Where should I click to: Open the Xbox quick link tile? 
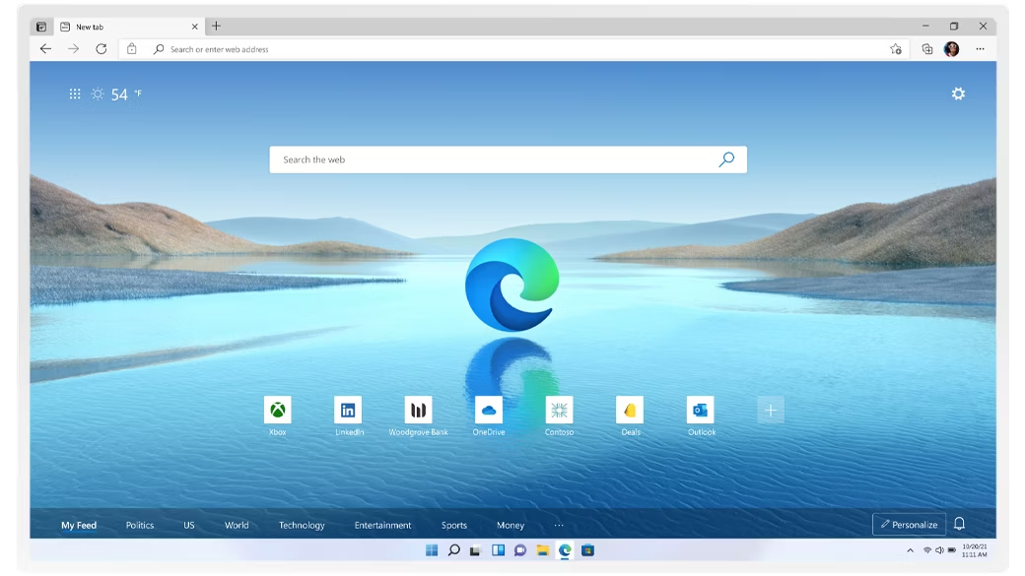click(278, 410)
